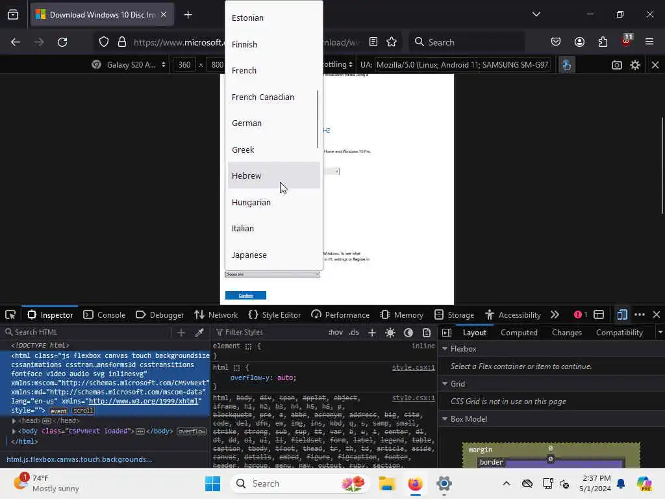This screenshot has height=499, width=665.
Task: Open the Compatibility sidebar tab
Action: click(x=619, y=333)
